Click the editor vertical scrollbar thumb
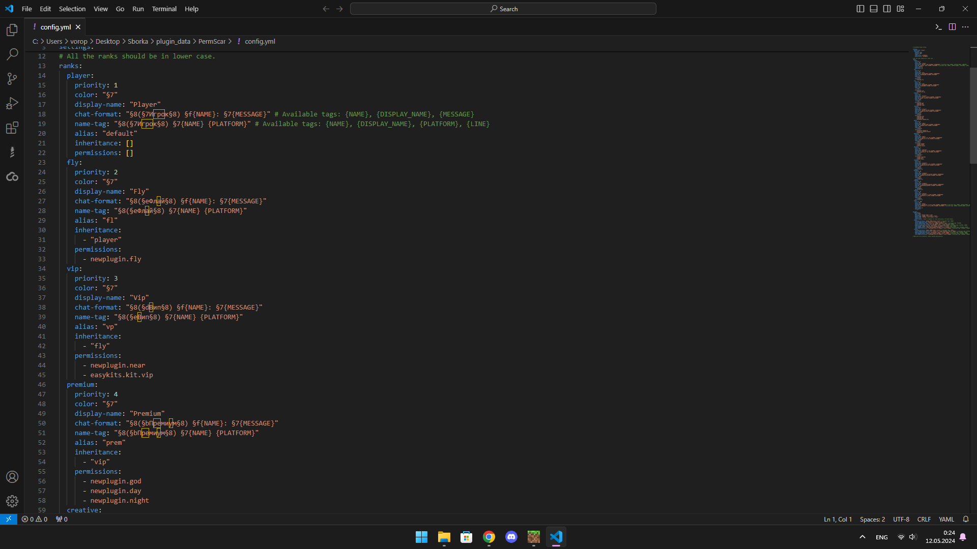 [x=973, y=114]
